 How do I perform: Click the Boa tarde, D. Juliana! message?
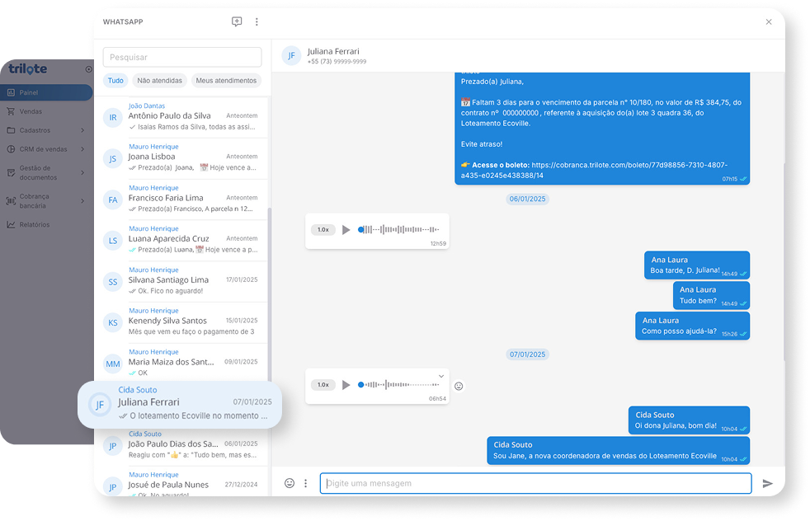click(697, 265)
